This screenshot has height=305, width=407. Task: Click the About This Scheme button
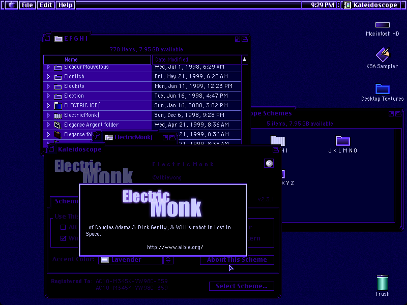point(237,260)
